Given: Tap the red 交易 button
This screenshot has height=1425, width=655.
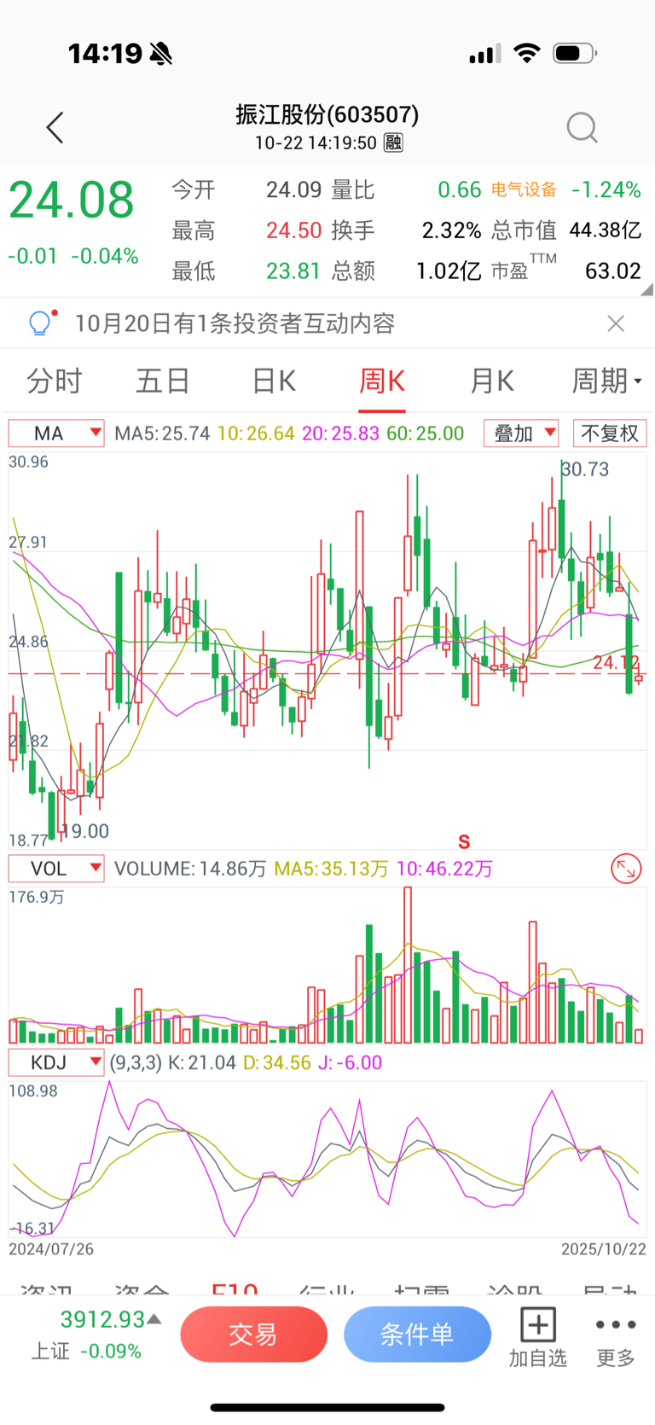Looking at the screenshot, I should click(x=254, y=1335).
